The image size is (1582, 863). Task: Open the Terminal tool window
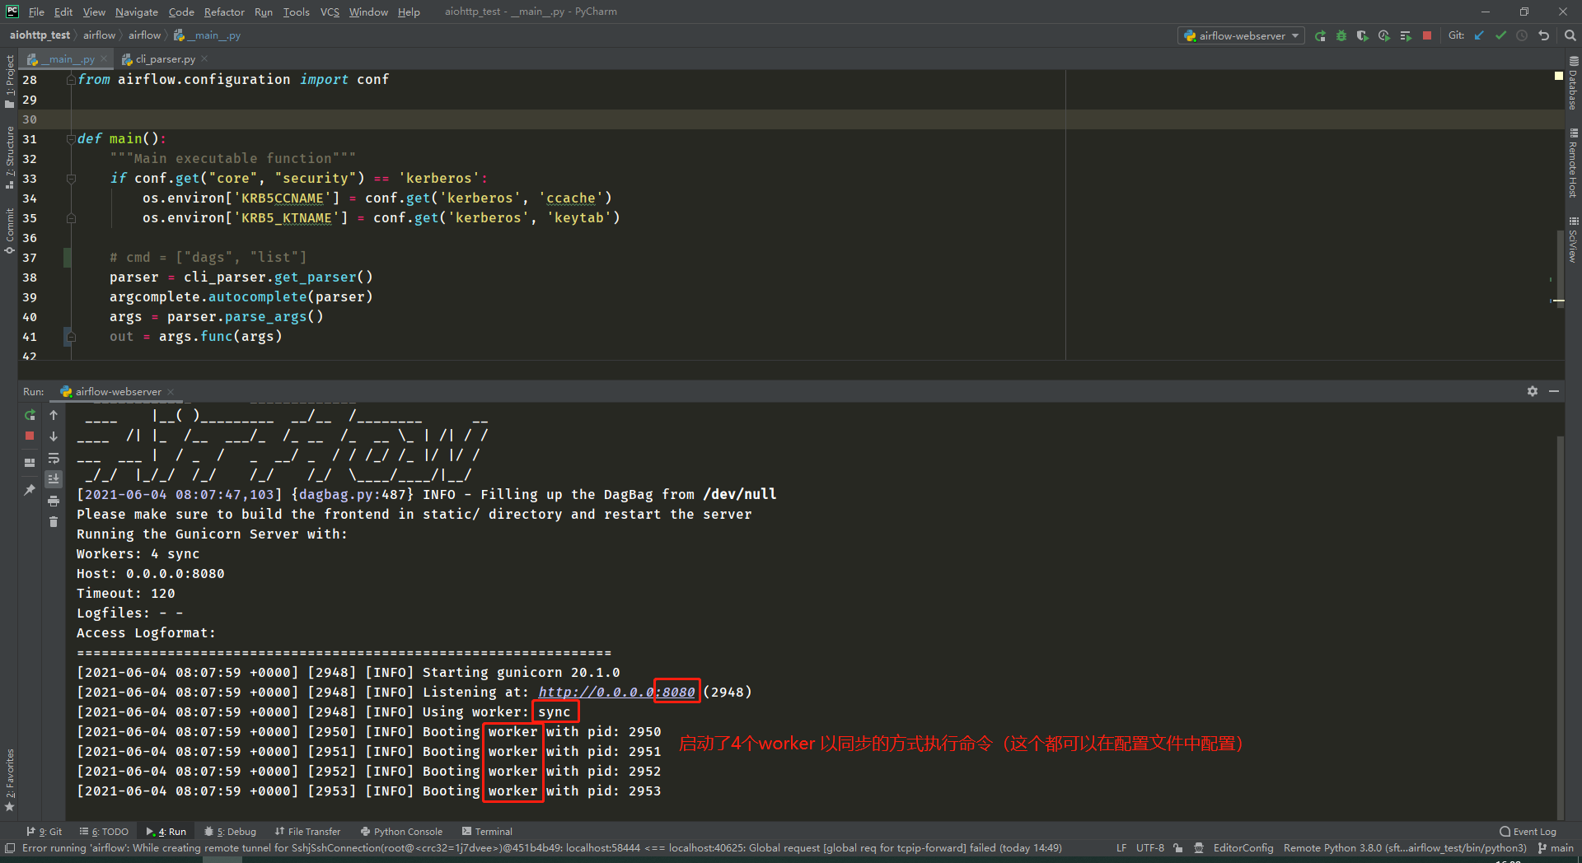pos(488,832)
